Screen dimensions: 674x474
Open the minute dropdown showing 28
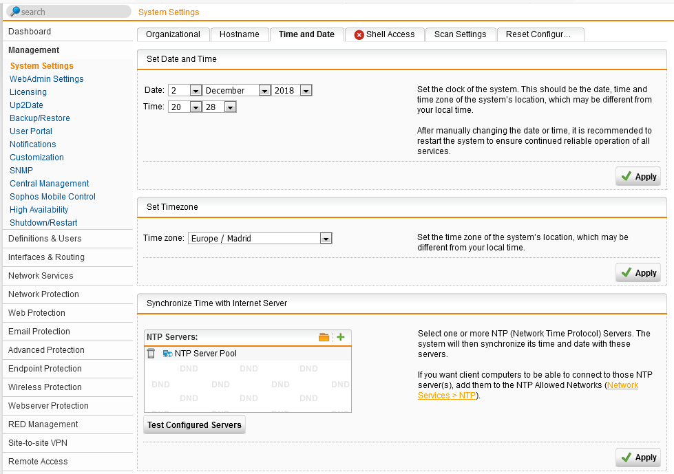(230, 107)
